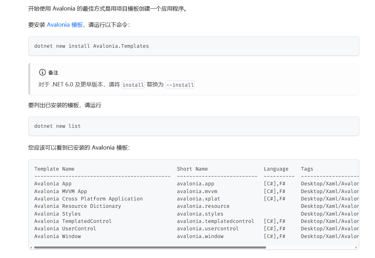Click the 'dotnet new list' command text
This screenshot has width=375, height=258.
pos(57,126)
